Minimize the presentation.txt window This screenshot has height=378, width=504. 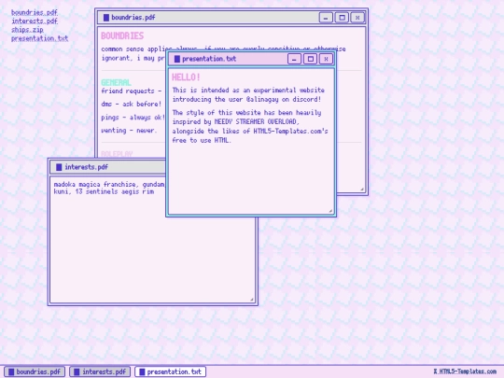[294, 59]
